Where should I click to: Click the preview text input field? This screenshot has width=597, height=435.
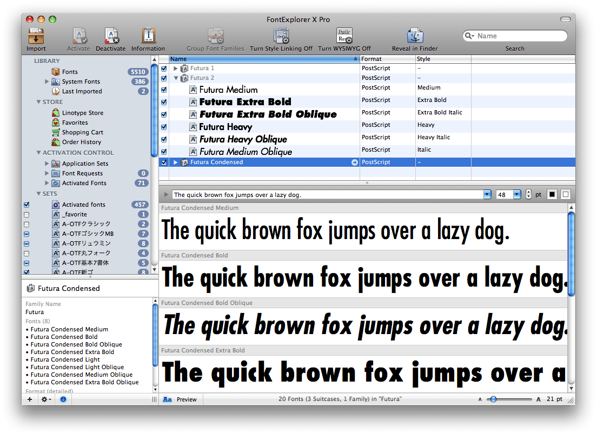[328, 194]
